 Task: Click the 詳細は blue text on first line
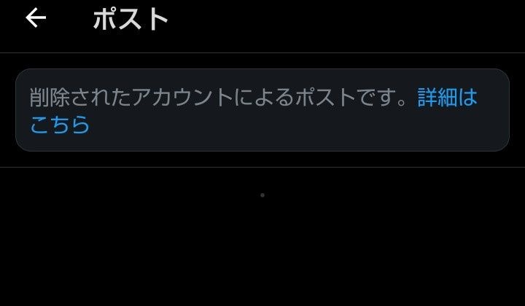click(447, 98)
